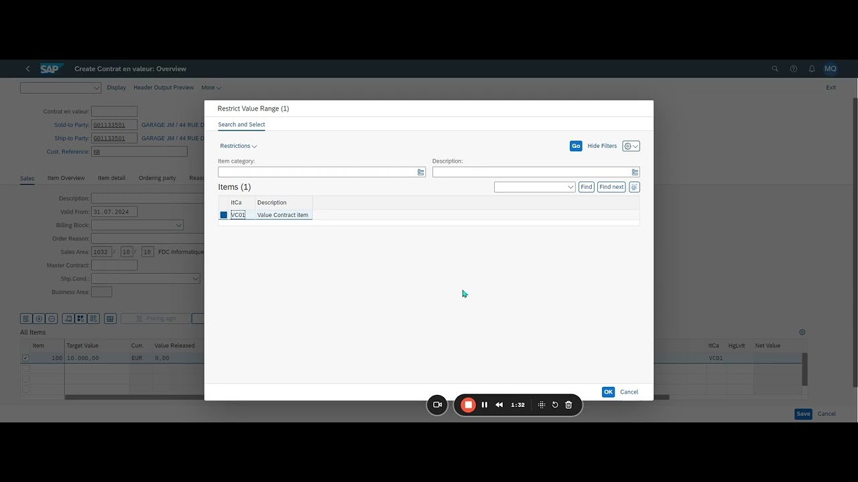Open the search icon in SAP header
The width and height of the screenshot is (858, 482).
point(775,69)
